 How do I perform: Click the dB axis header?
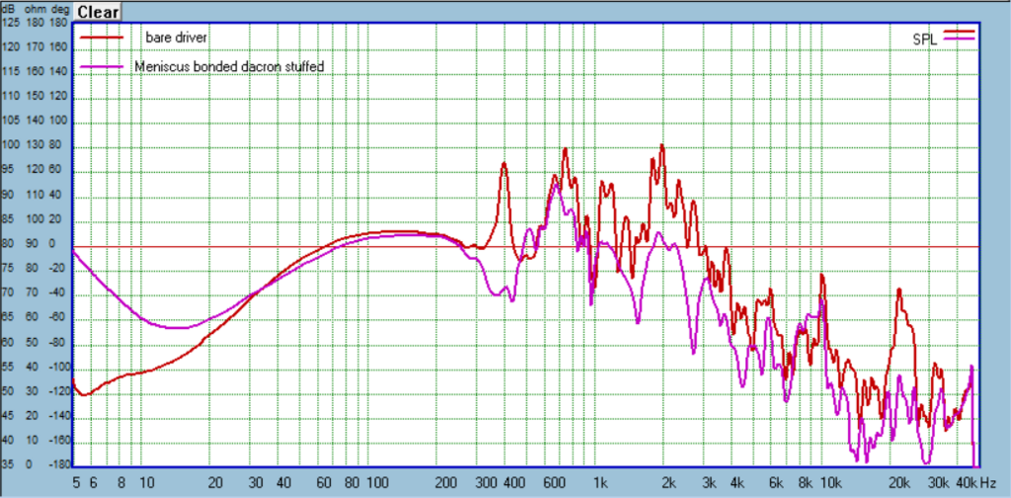pyautogui.click(x=8, y=10)
